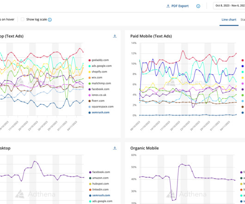Download the Organic Desktop chart

(115, 148)
